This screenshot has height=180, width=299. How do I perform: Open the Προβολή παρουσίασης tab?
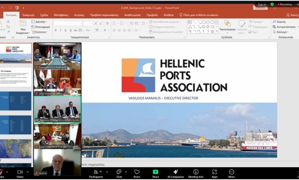pyautogui.click(x=104, y=15)
